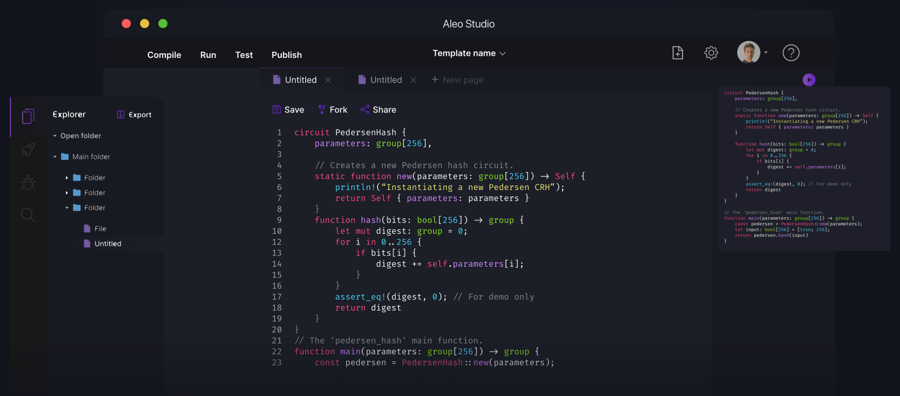Open the avatar account dropdown arrow
900x396 pixels.
tap(766, 52)
